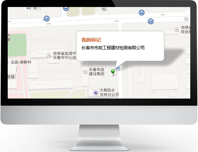The height and width of the screenshot is (152, 198).
Task: Click the 南门 entrance gate icon
Action: point(29,8)
